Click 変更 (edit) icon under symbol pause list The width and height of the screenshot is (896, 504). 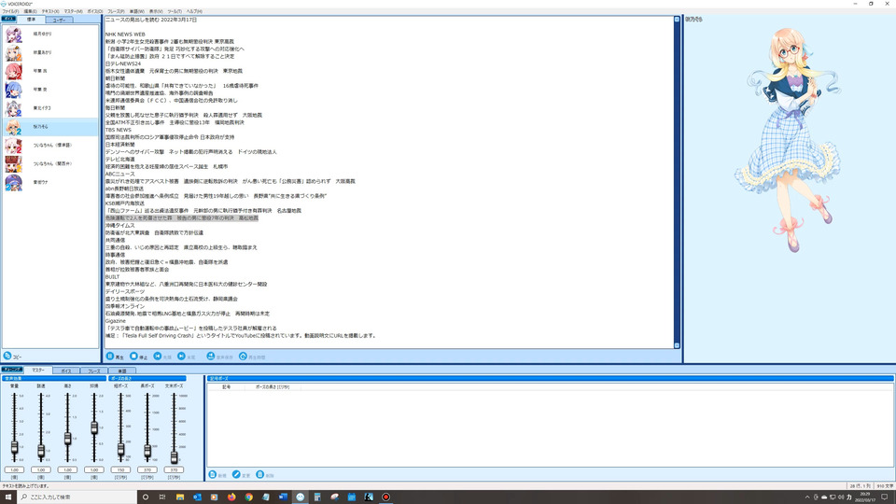[236, 475]
